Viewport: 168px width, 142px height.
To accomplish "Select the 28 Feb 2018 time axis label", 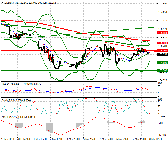I will click(x=7, y=139).
